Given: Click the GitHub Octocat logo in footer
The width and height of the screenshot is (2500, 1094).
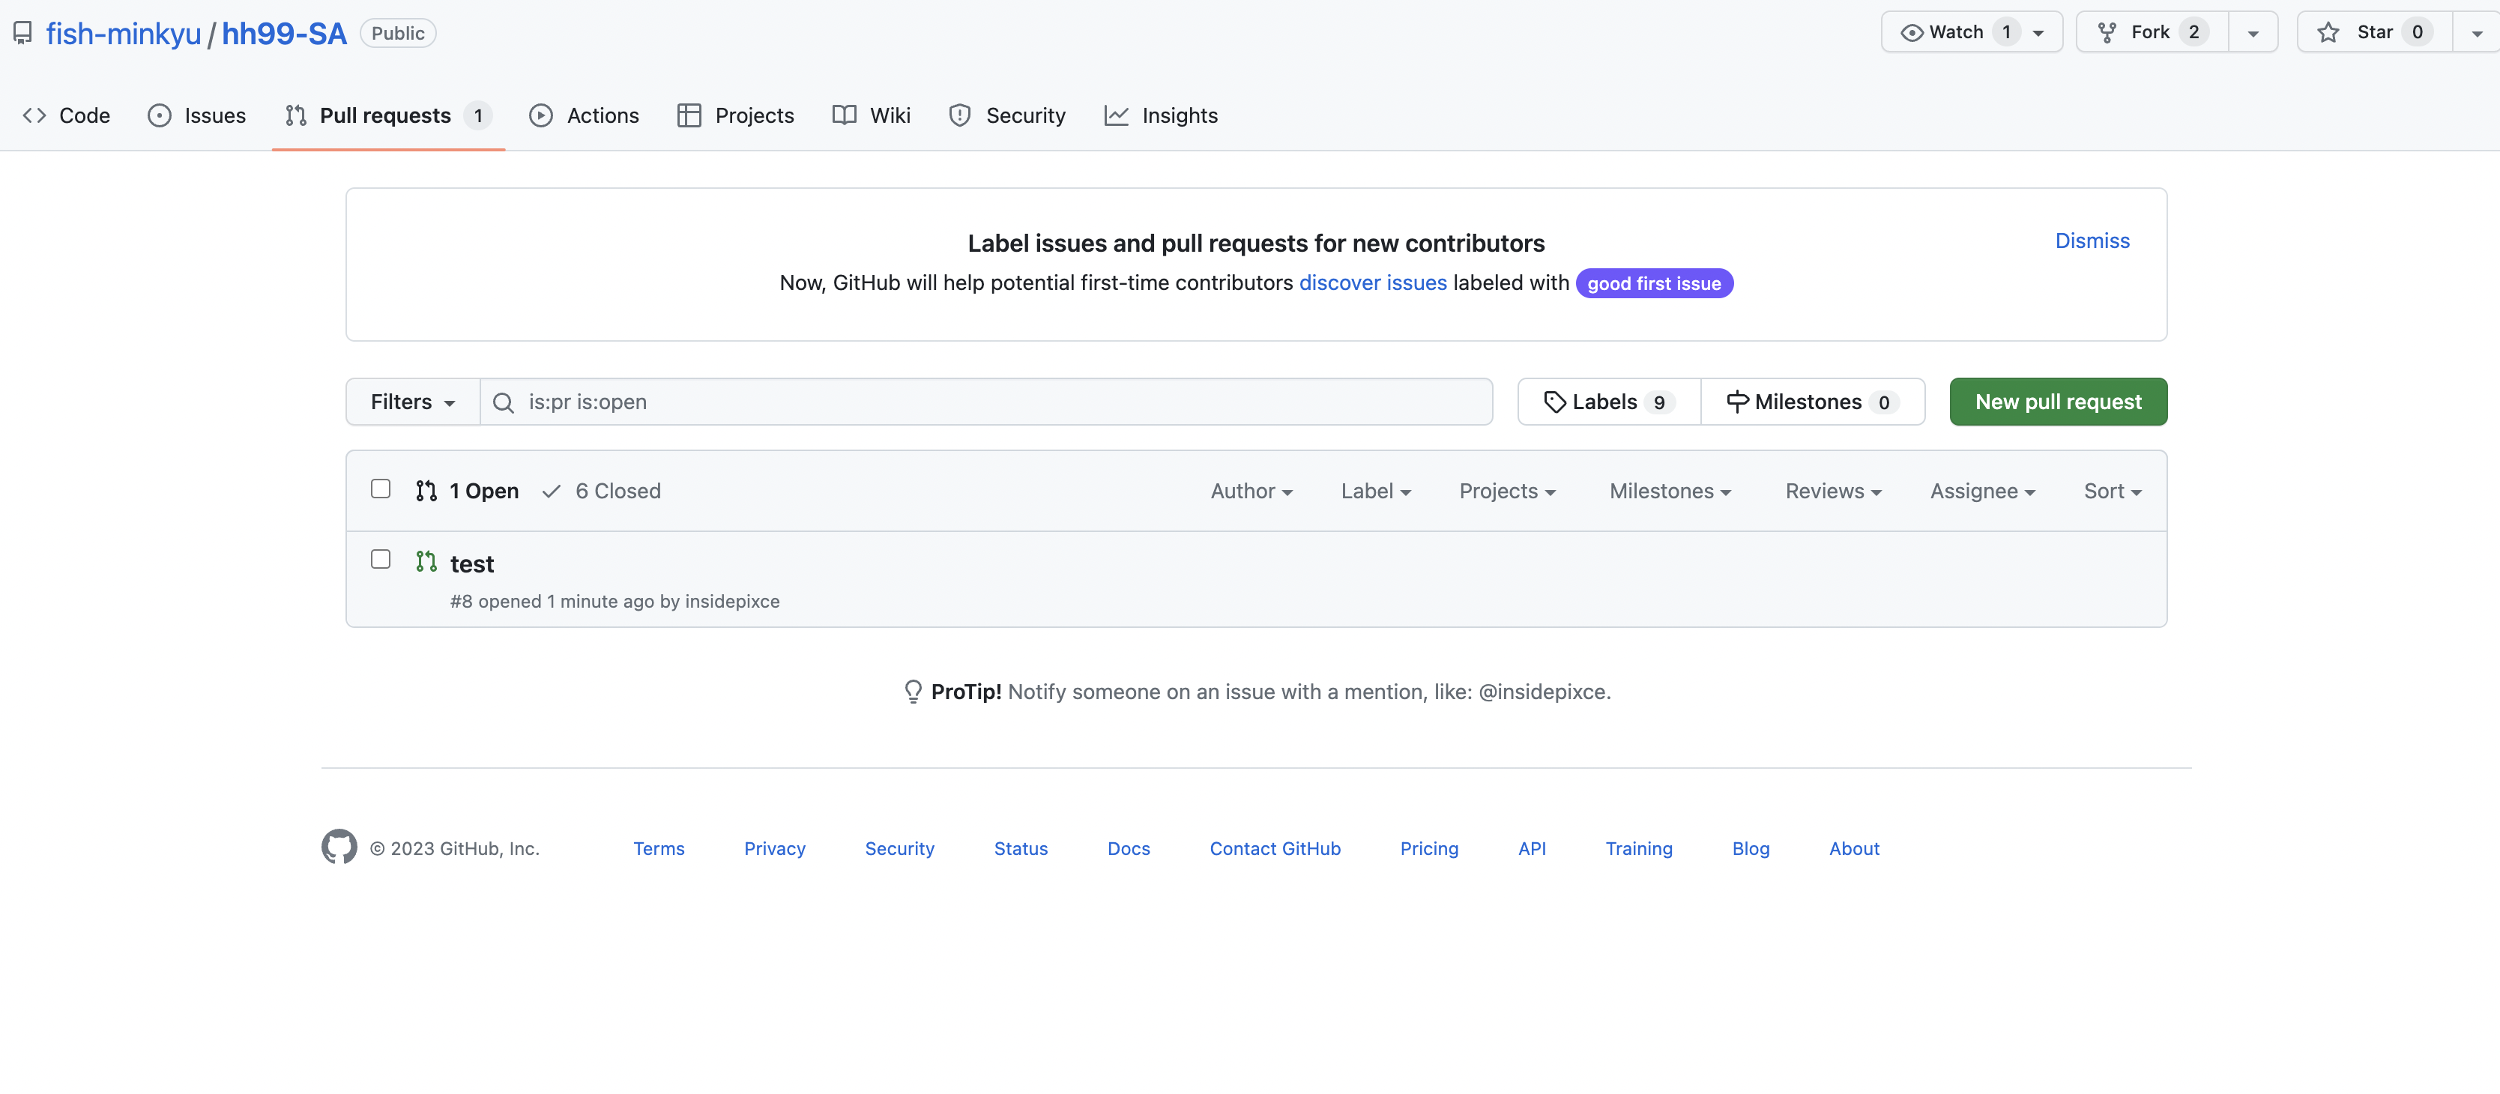Looking at the screenshot, I should pyautogui.click(x=339, y=847).
